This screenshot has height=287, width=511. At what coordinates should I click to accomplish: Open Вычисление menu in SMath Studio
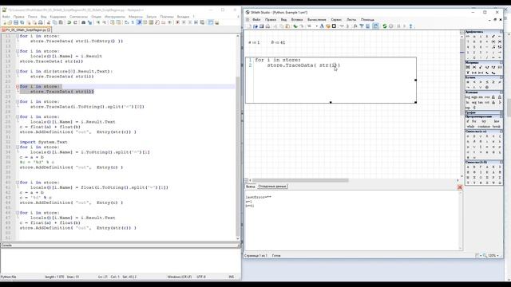pos(316,19)
